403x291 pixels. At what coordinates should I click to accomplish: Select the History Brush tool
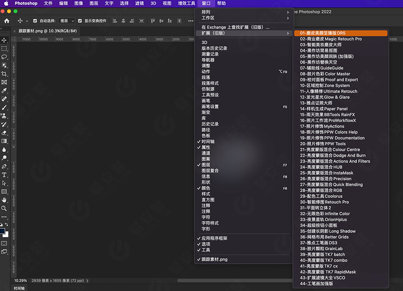coord(4,124)
